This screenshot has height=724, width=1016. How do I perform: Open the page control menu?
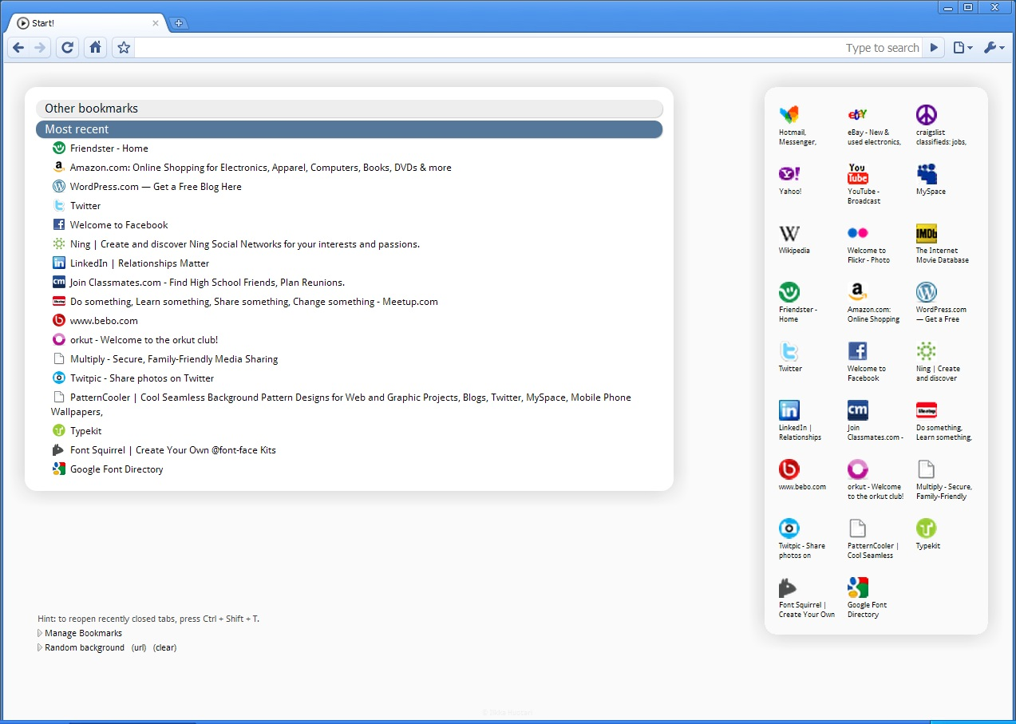point(963,48)
